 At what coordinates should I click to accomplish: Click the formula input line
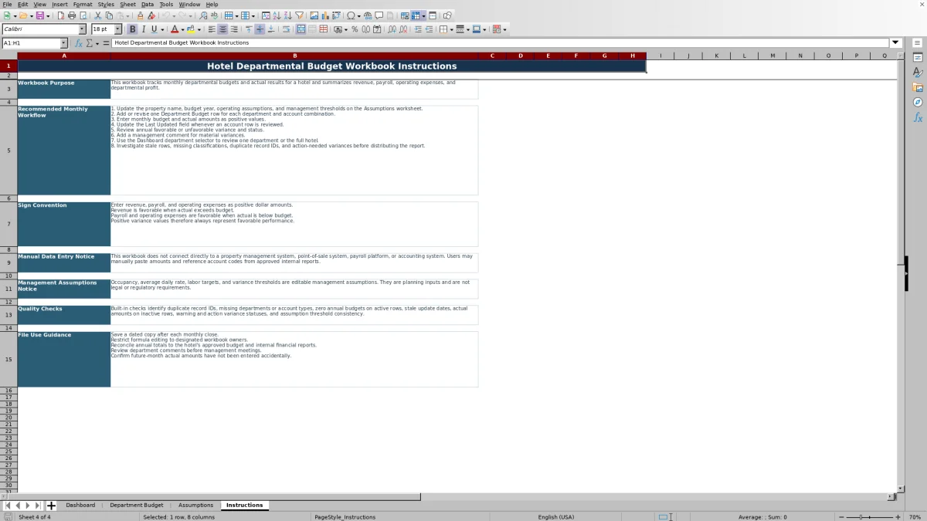[x=500, y=43]
